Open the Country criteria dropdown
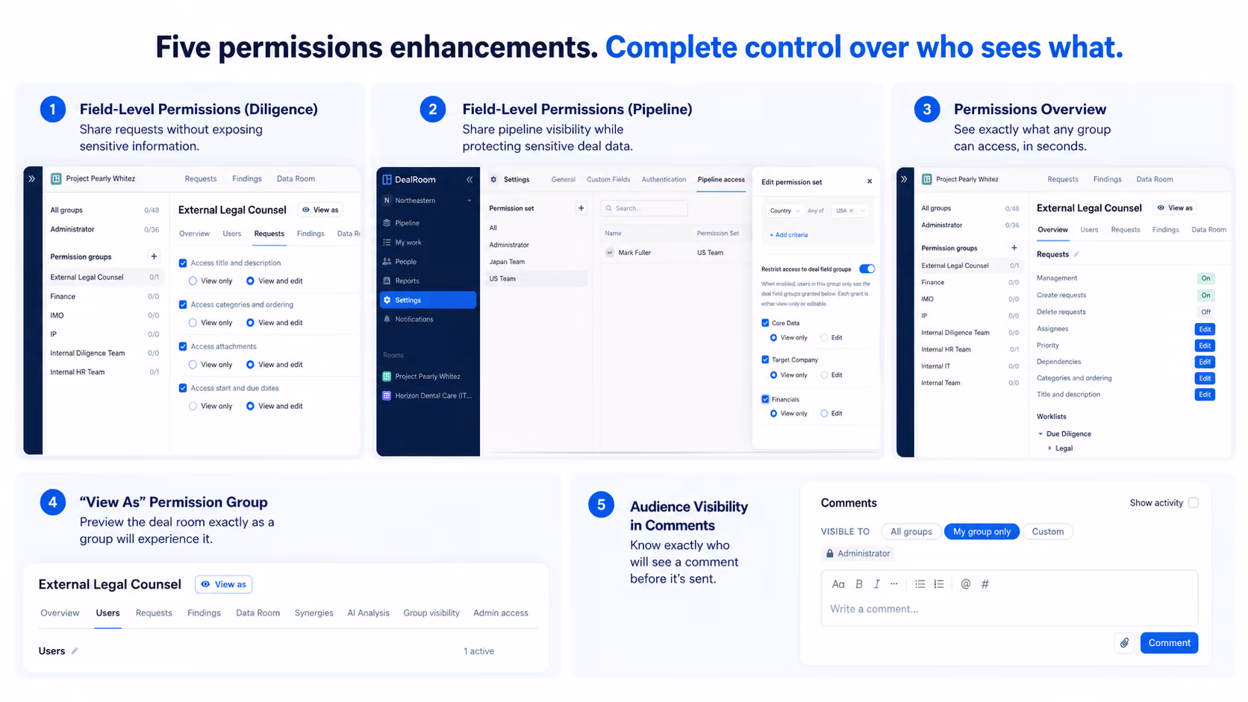The image size is (1248, 702). coord(784,211)
